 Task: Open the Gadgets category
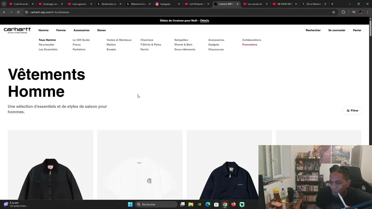214,45
